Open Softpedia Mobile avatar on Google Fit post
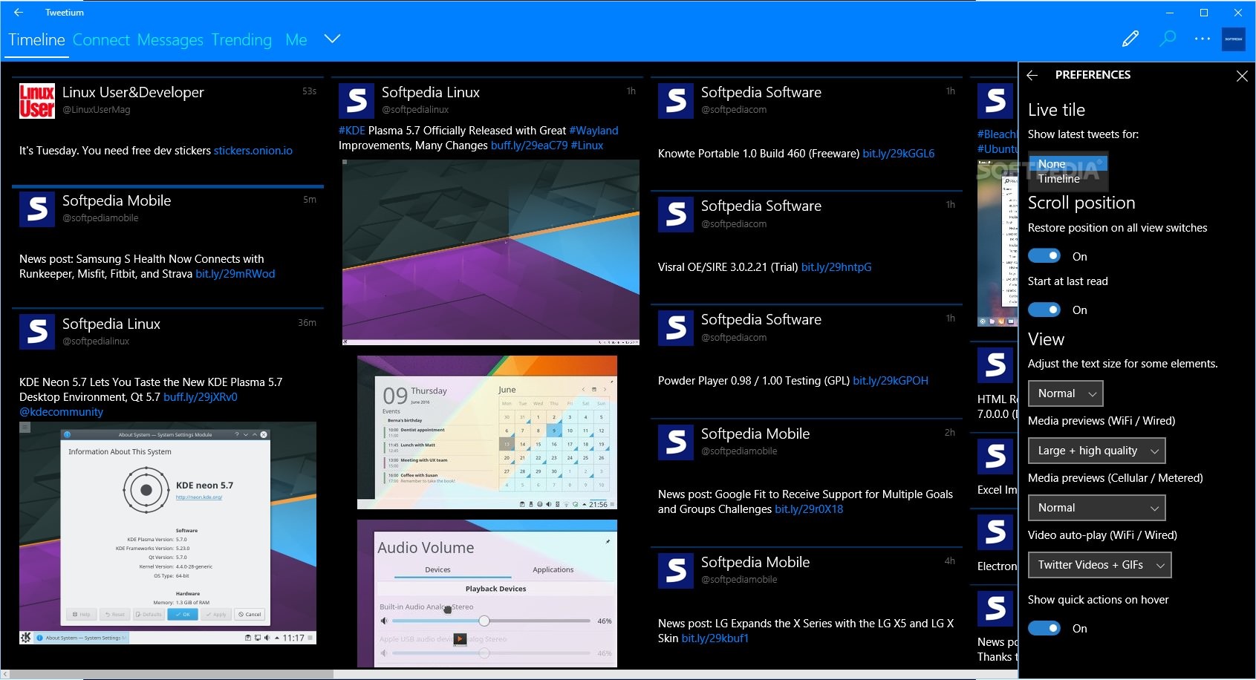The width and height of the screenshot is (1256, 680). pos(676,442)
